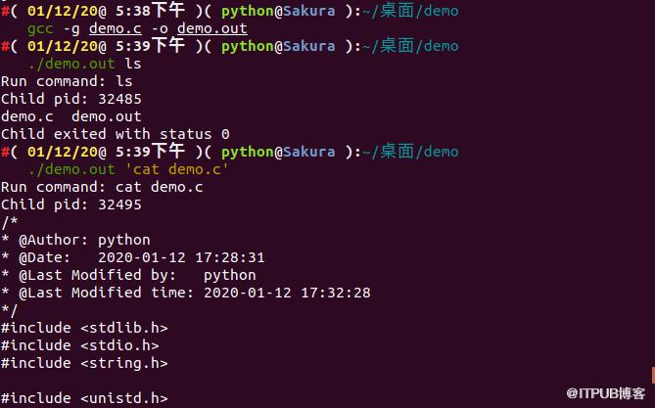The image size is (655, 408).
Task: Click the 5:38 timestamp in first prompt
Action: point(133,11)
